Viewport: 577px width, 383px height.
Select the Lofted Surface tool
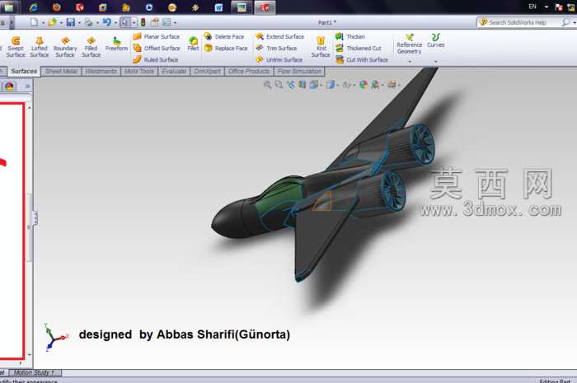point(40,47)
